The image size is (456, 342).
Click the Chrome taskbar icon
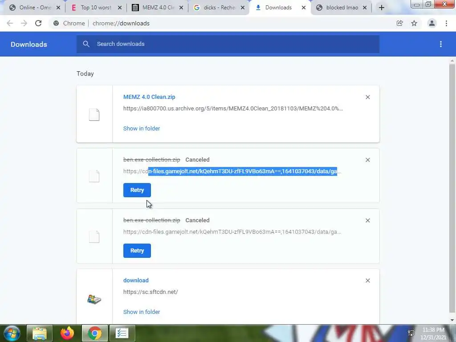coord(95,333)
